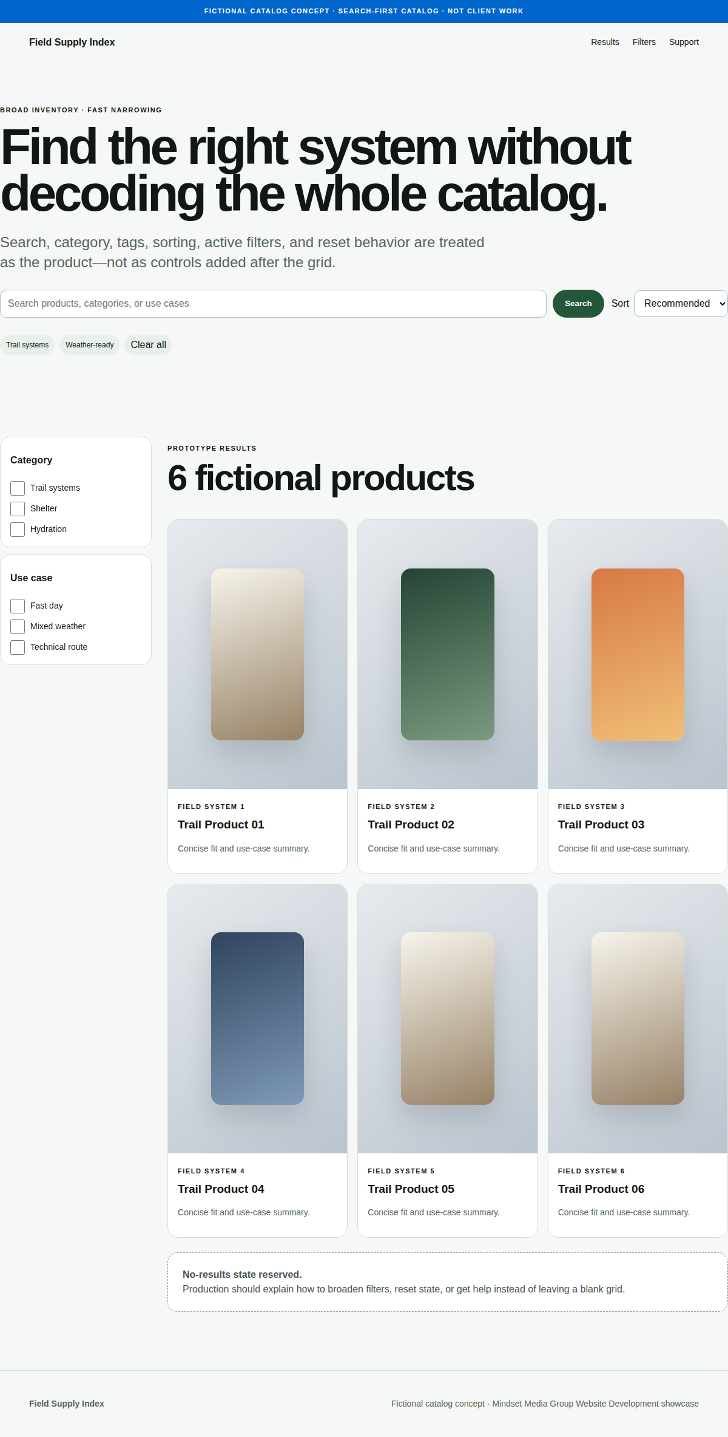The width and height of the screenshot is (728, 1437).
Task: Select the Fast day use case
Action: (x=18, y=606)
